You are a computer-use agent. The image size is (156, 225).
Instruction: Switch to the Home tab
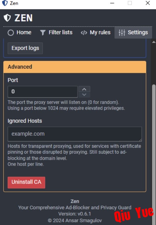[x=19, y=33]
